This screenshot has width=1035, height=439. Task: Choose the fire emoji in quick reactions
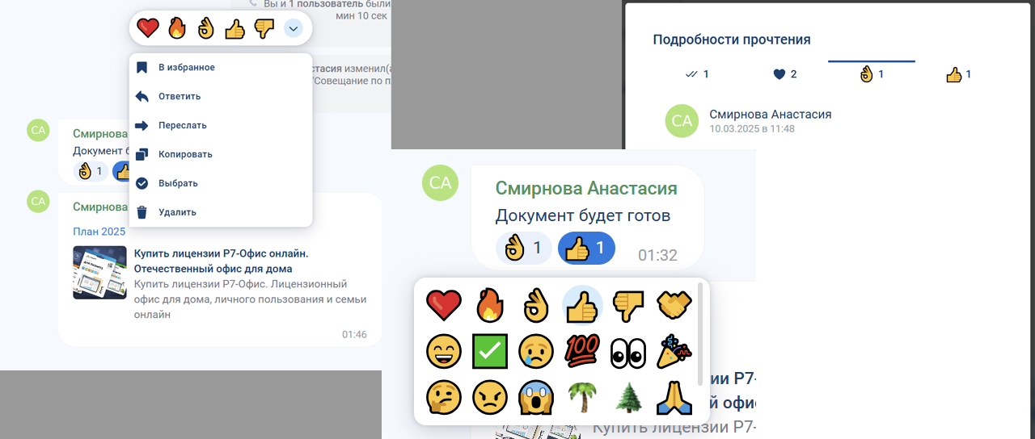pos(176,29)
